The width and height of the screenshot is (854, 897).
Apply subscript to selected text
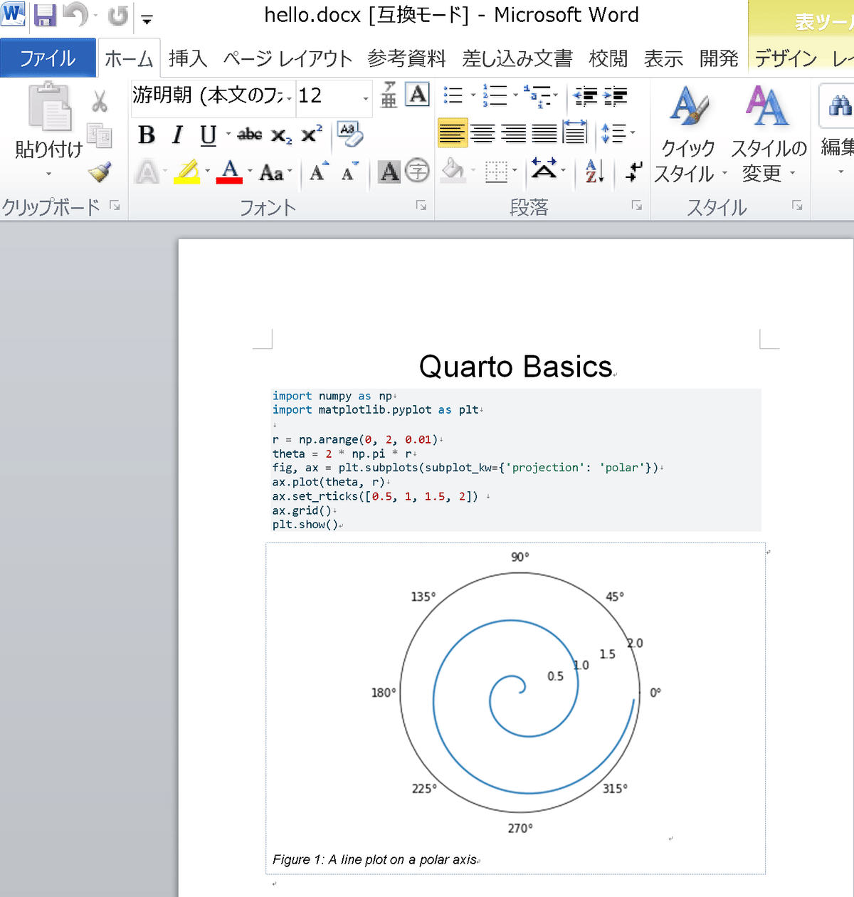click(282, 136)
